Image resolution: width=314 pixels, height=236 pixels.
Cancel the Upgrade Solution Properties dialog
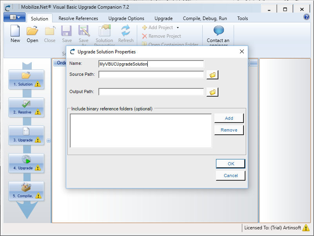(231, 176)
